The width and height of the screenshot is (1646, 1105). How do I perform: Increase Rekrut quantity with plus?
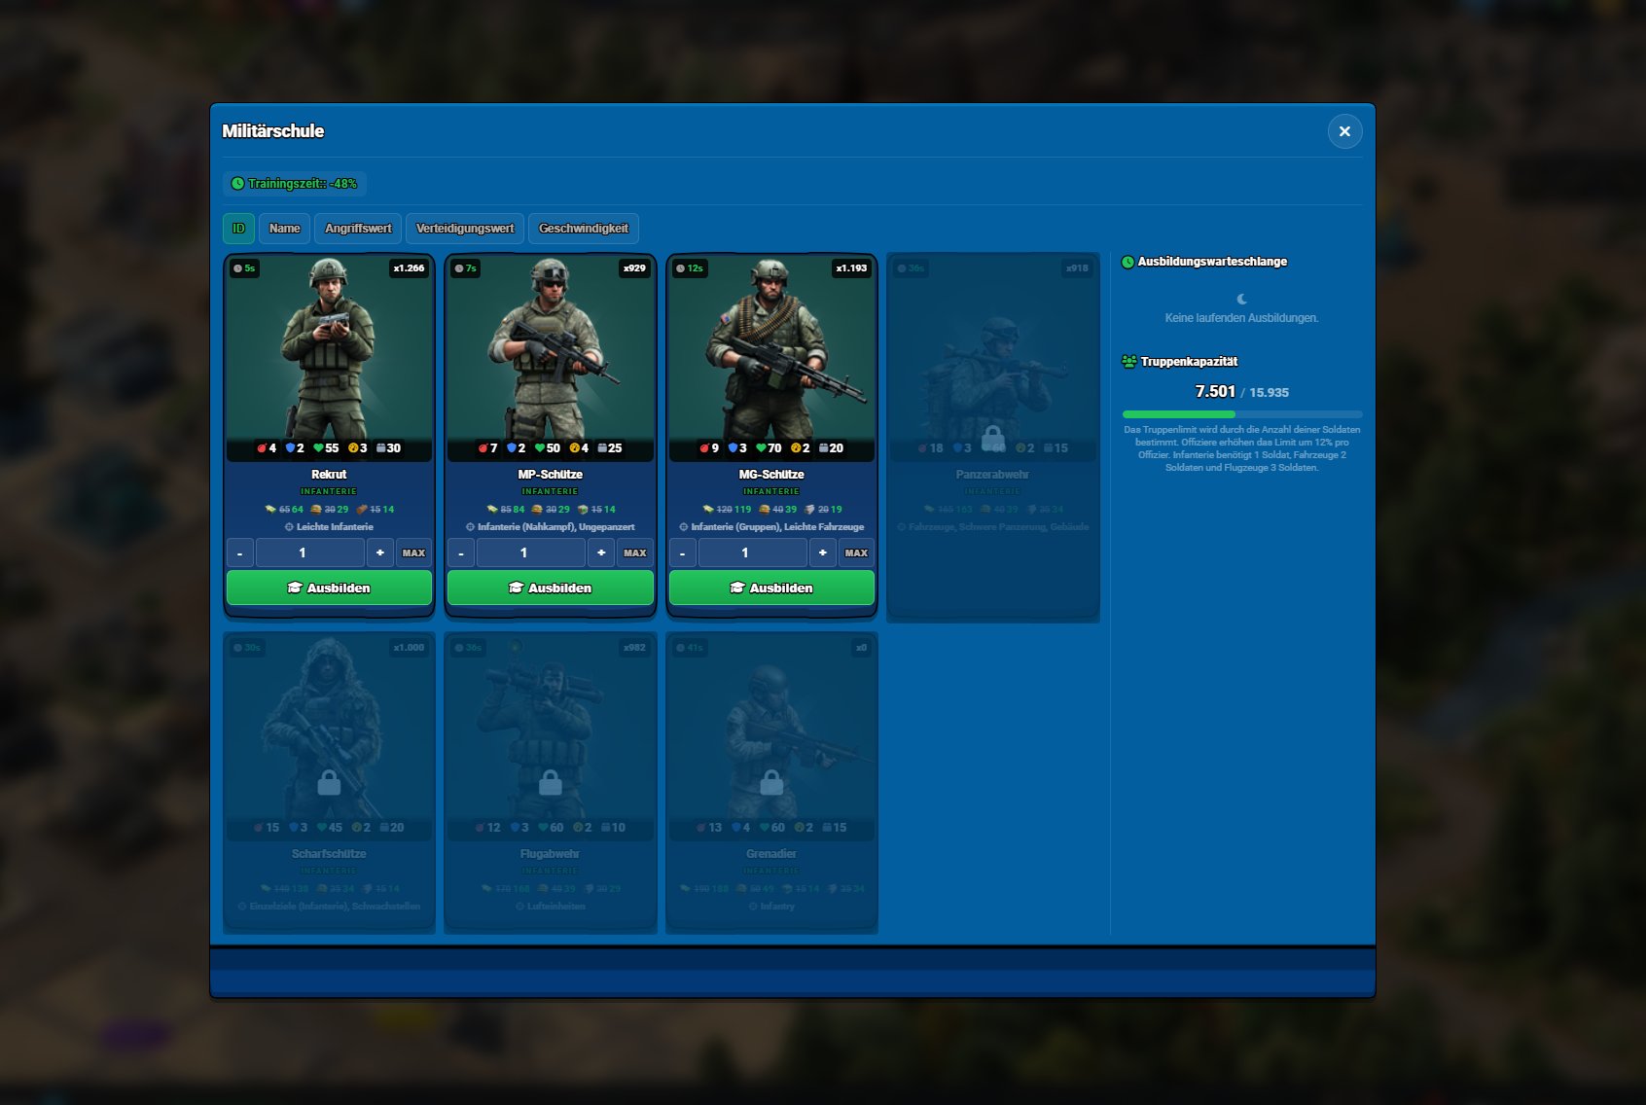(380, 552)
